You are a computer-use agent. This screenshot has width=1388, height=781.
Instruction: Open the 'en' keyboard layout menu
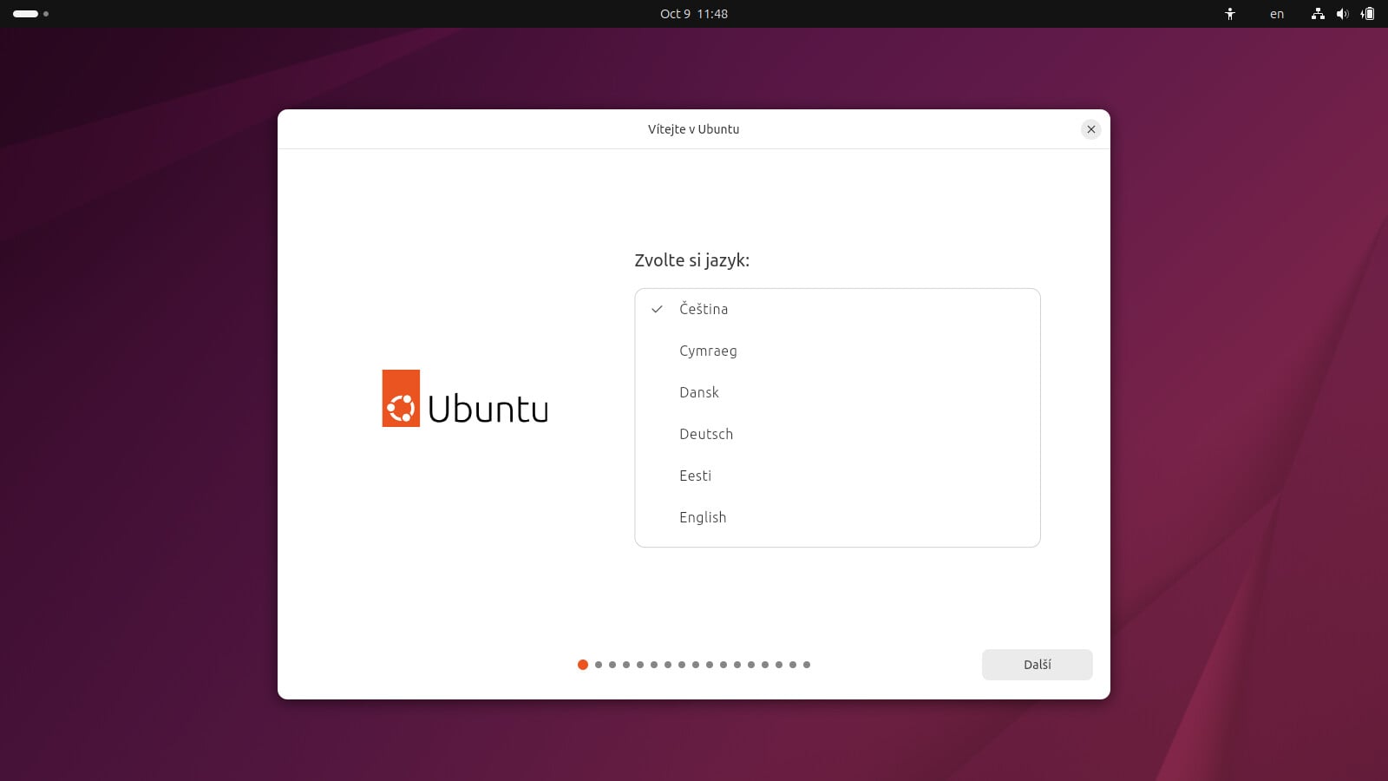[x=1277, y=14]
